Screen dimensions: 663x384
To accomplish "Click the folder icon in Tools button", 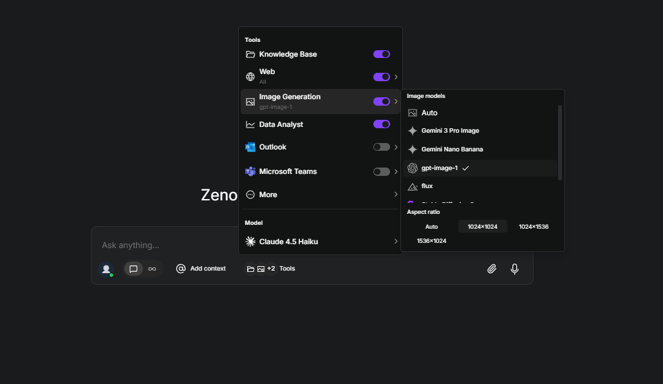I will tap(250, 269).
